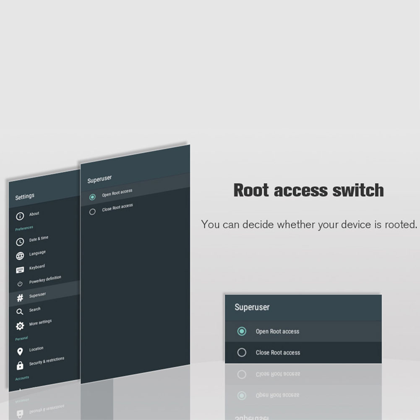
Task: Click the More settings gear icon
Action: click(20, 326)
